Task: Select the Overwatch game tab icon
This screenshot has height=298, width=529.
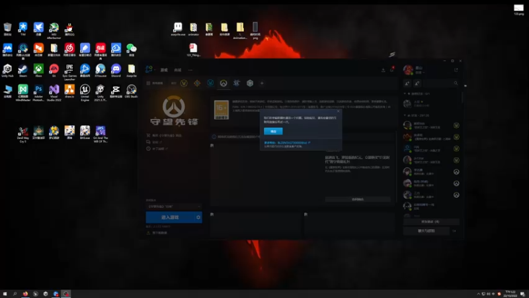Action: (224, 83)
